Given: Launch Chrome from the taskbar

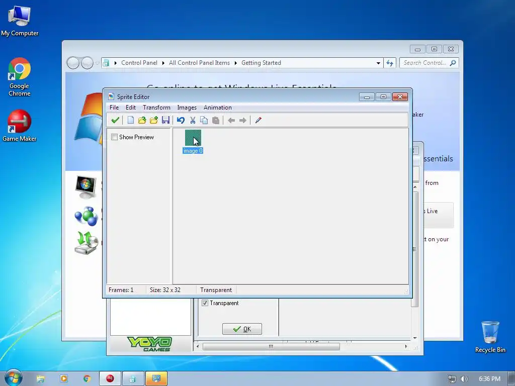Looking at the screenshot, I should [x=87, y=379].
